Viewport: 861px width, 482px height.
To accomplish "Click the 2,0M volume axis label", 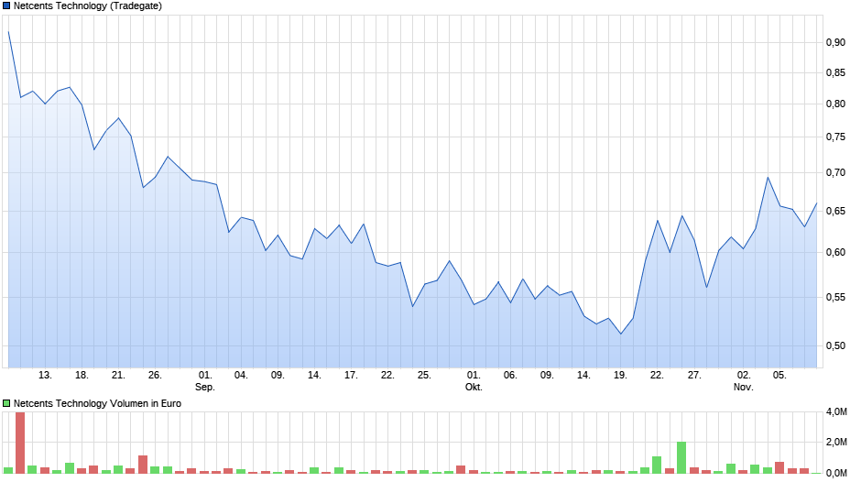I will [x=836, y=442].
